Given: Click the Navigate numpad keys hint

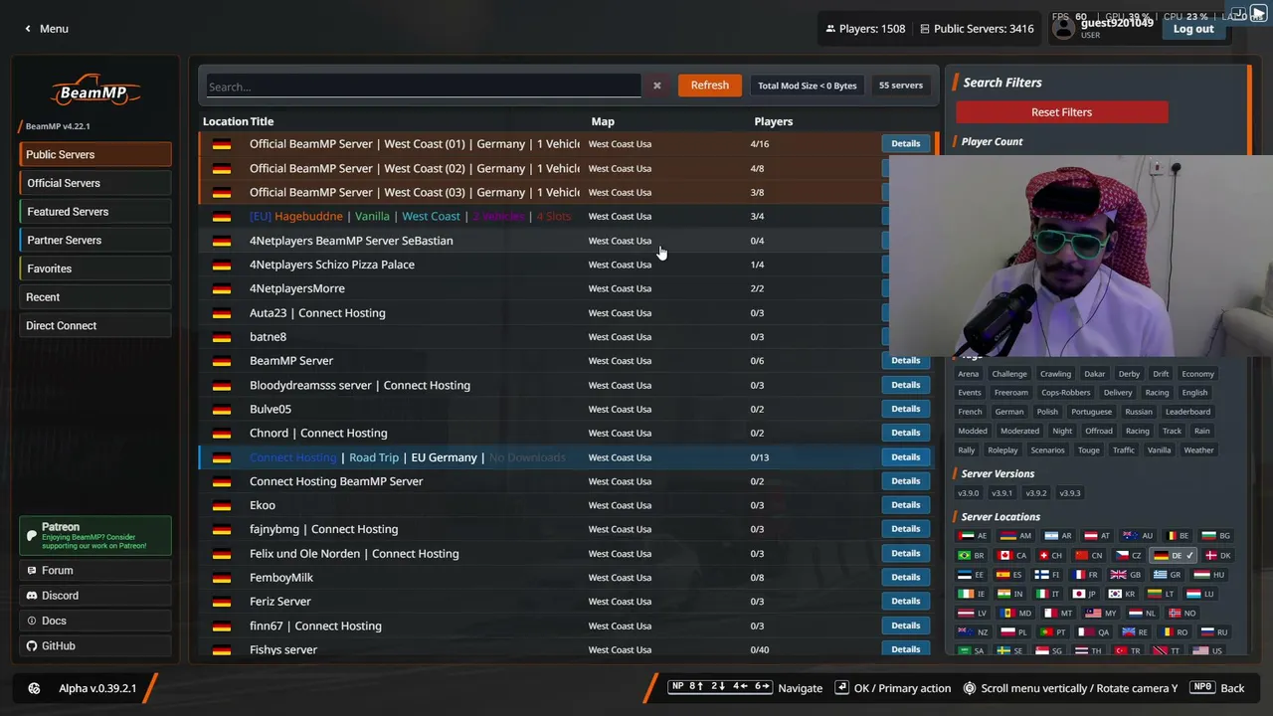Looking at the screenshot, I should click(x=720, y=687).
